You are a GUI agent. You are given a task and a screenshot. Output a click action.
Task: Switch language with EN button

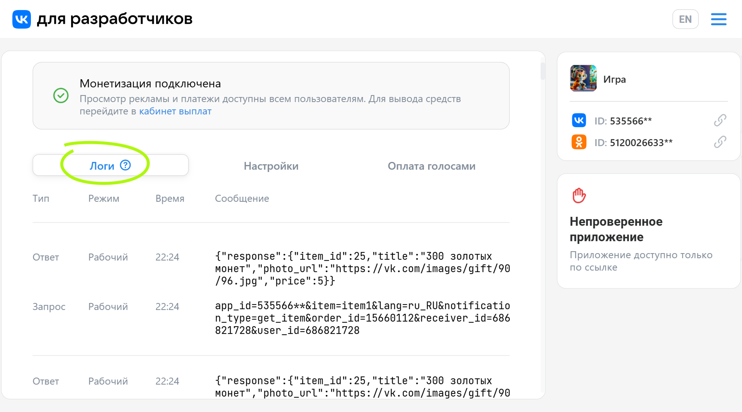(685, 19)
